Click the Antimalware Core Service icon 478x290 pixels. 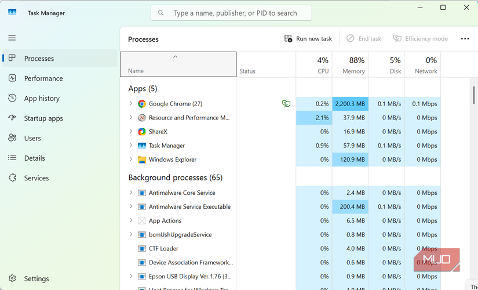[142, 193]
